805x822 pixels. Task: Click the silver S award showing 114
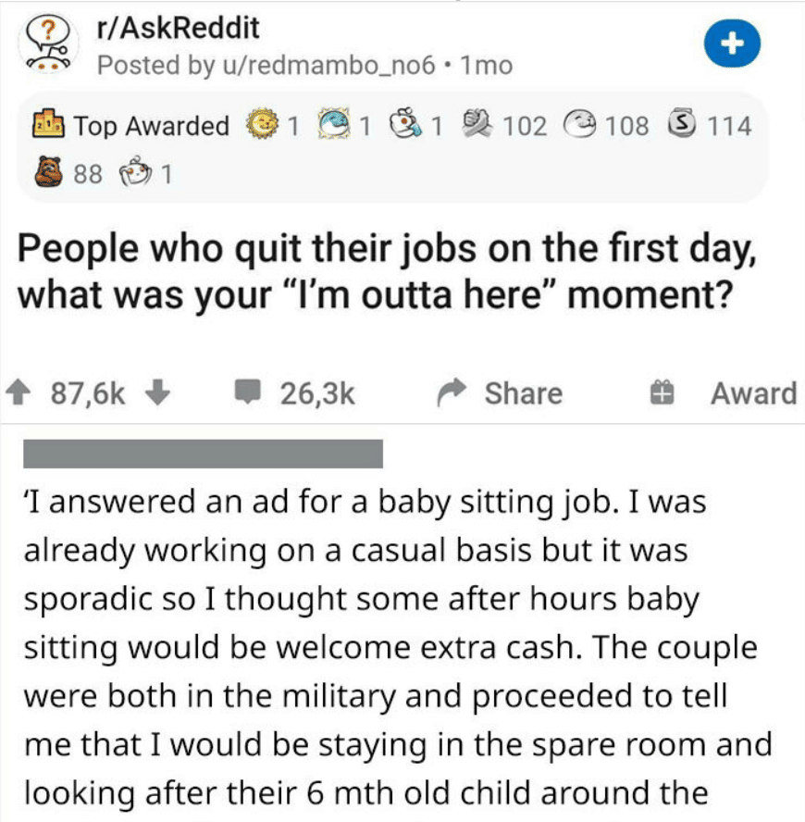pyautogui.click(x=682, y=124)
